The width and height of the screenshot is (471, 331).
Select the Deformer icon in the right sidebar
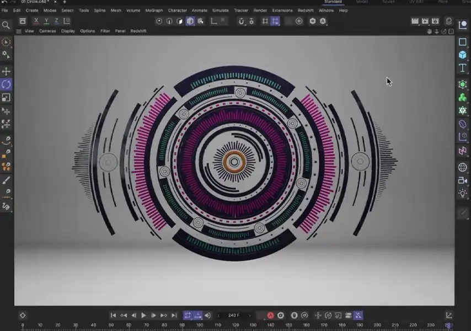click(463, 124)
